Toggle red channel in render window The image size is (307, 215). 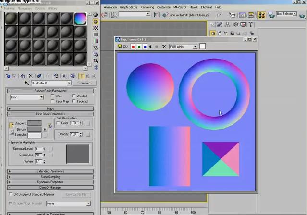click(133, 47)
